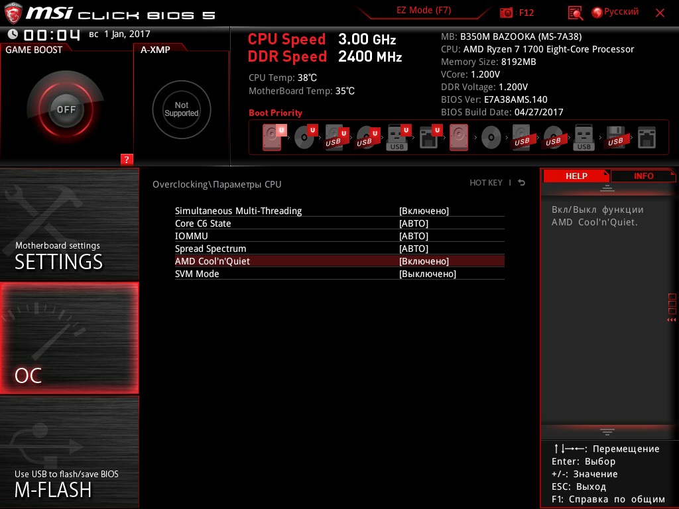Image resolution: width=679 pixels, height=509 pixels.
Task: Select the UEFI USB optical disc boot device
Action: click(368, 137)
